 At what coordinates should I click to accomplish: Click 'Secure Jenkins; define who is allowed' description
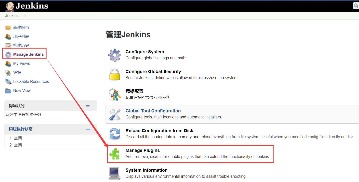click(182, 78)
